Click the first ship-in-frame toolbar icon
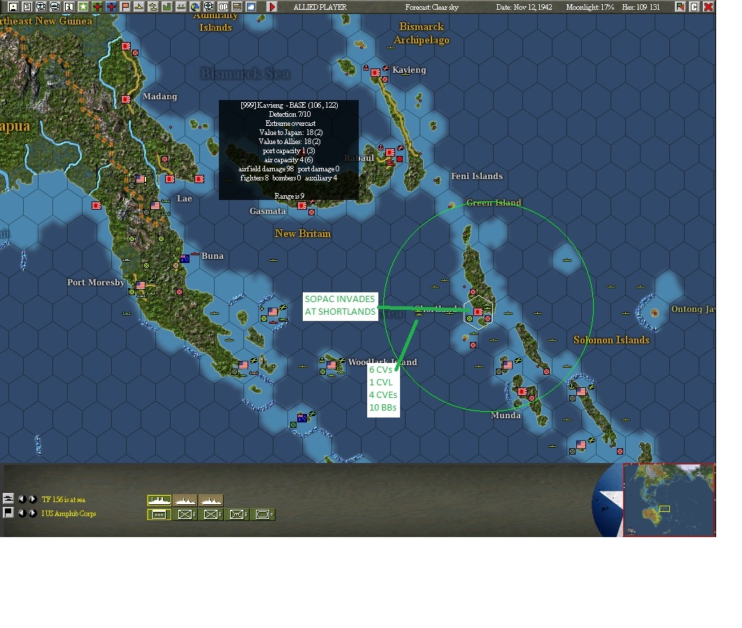 41,6
